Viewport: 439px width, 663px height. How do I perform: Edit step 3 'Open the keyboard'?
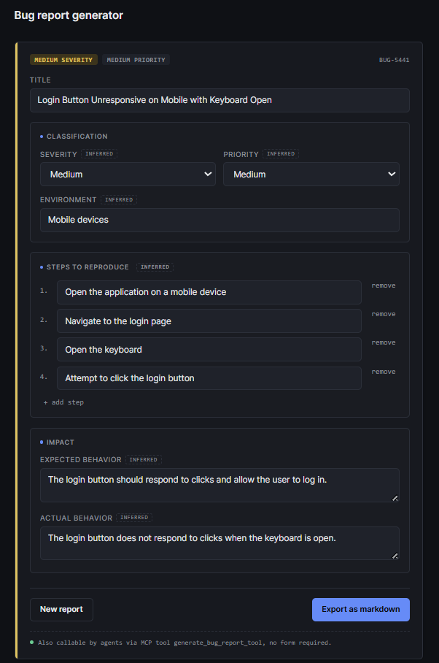[209, 350]
